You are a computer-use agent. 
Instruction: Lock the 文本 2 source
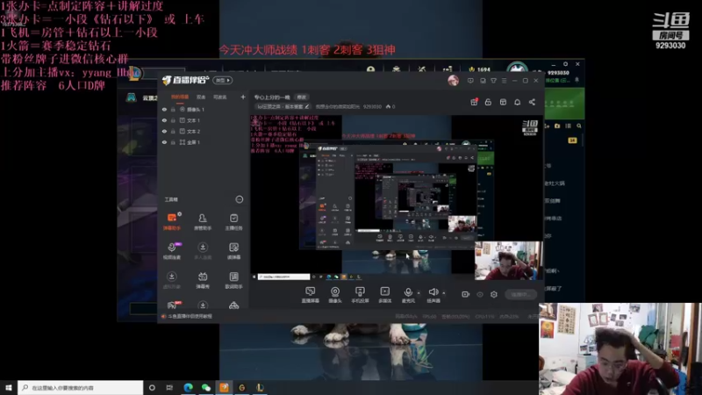173,131
